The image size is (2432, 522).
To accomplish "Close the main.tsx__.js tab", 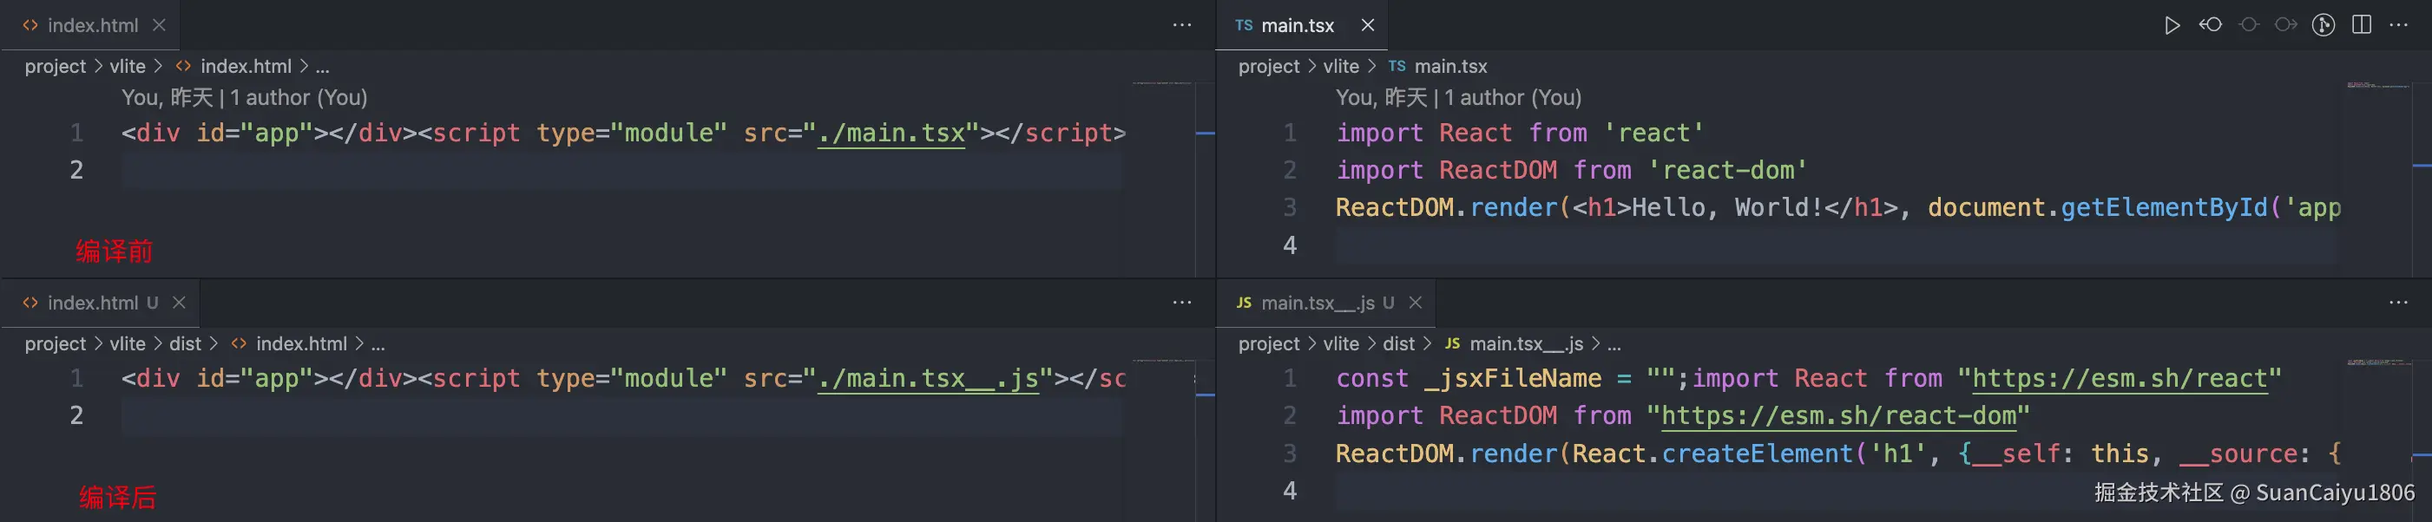I will [x=1416, y=303].
